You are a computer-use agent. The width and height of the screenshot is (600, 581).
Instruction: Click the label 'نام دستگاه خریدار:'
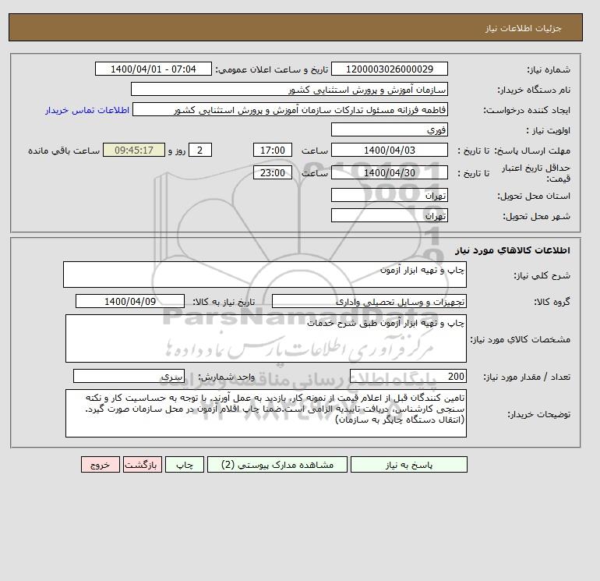(x=534, y=90)
